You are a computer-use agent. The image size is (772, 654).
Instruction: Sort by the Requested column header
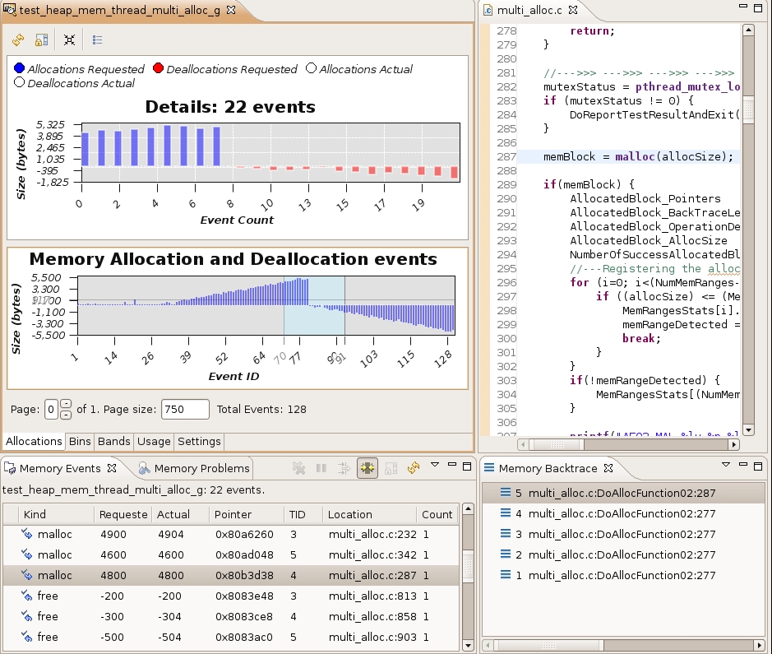click(x=123, y=514)
